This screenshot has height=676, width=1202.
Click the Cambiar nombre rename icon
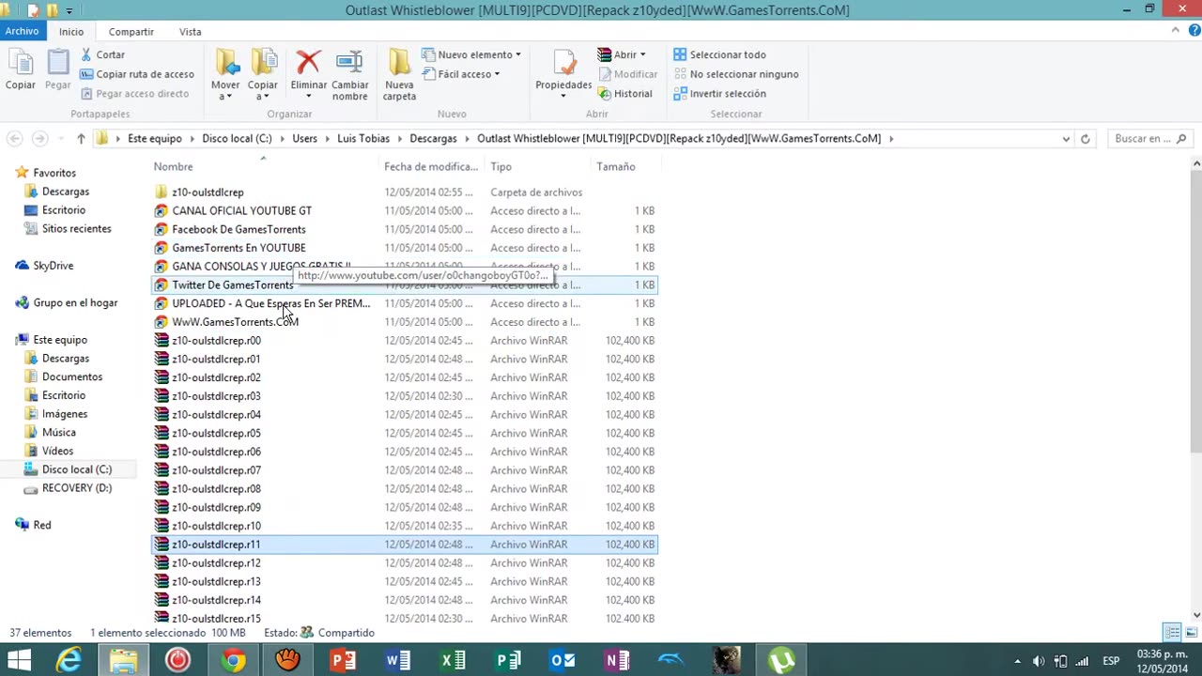coord(349,64)
